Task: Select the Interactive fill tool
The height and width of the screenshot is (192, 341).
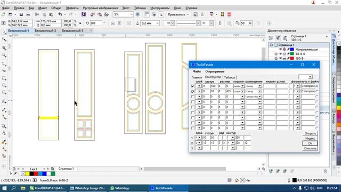Action: 4,149
